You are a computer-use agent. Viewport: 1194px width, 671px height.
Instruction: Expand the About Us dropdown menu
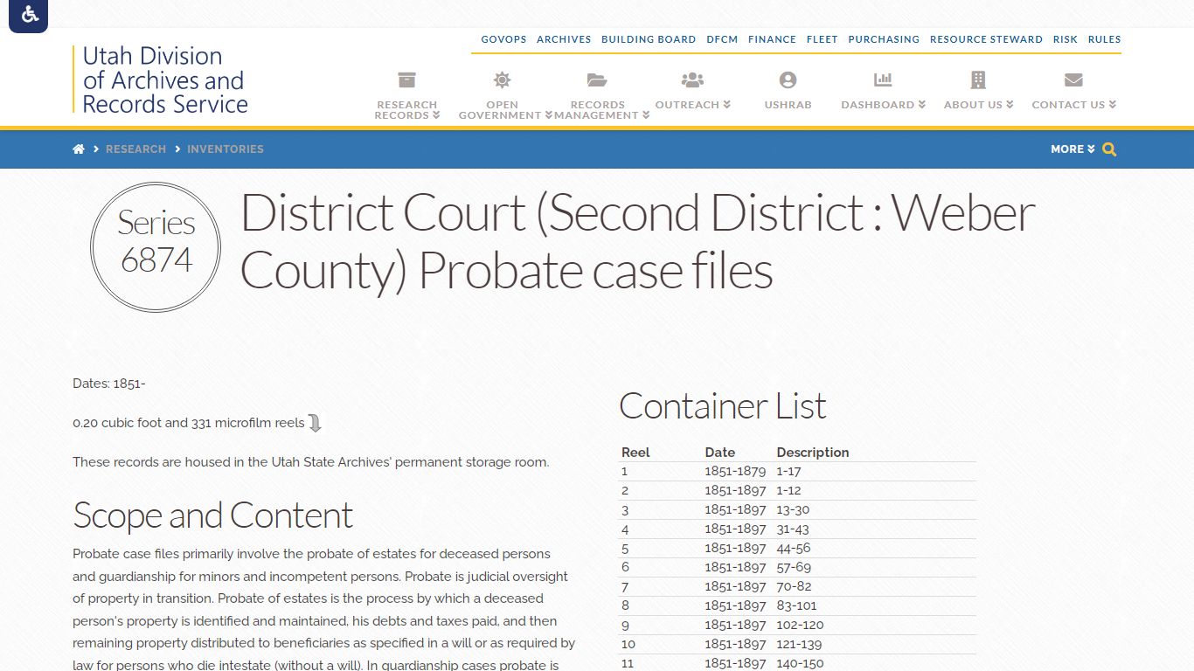(979, 105)
